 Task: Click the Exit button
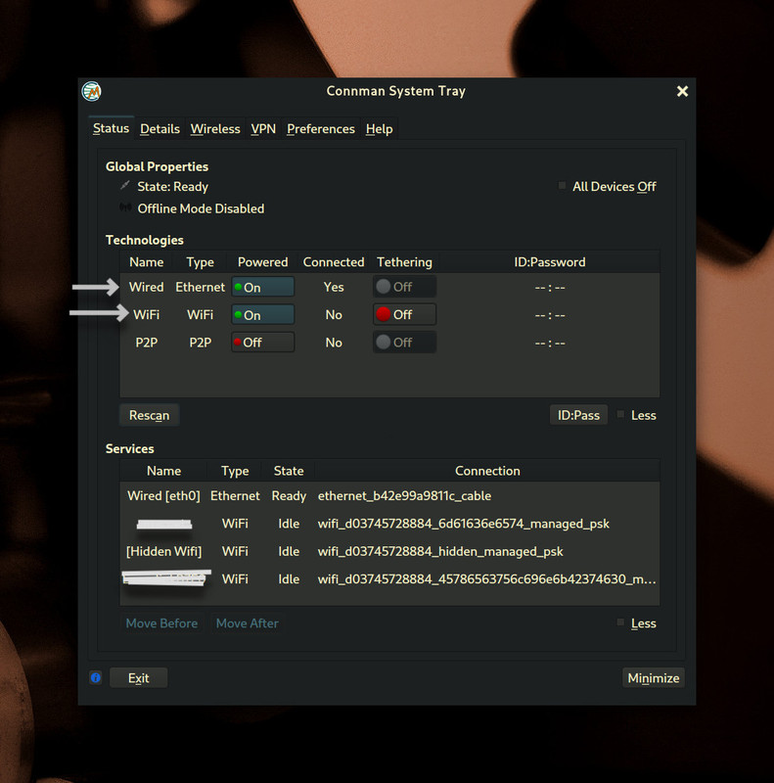[138, 677]
